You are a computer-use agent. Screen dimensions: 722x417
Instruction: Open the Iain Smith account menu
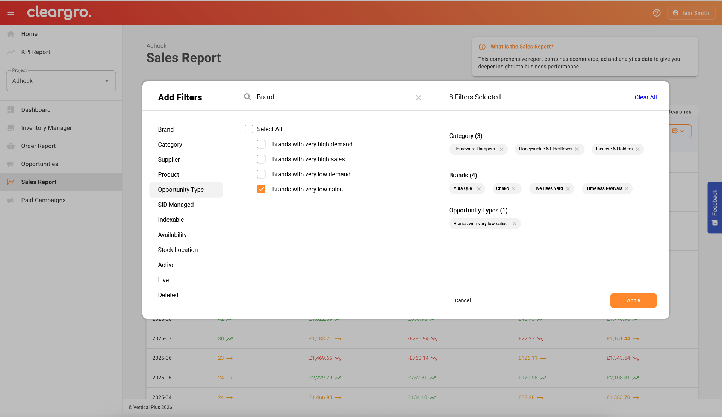[691, 13]
